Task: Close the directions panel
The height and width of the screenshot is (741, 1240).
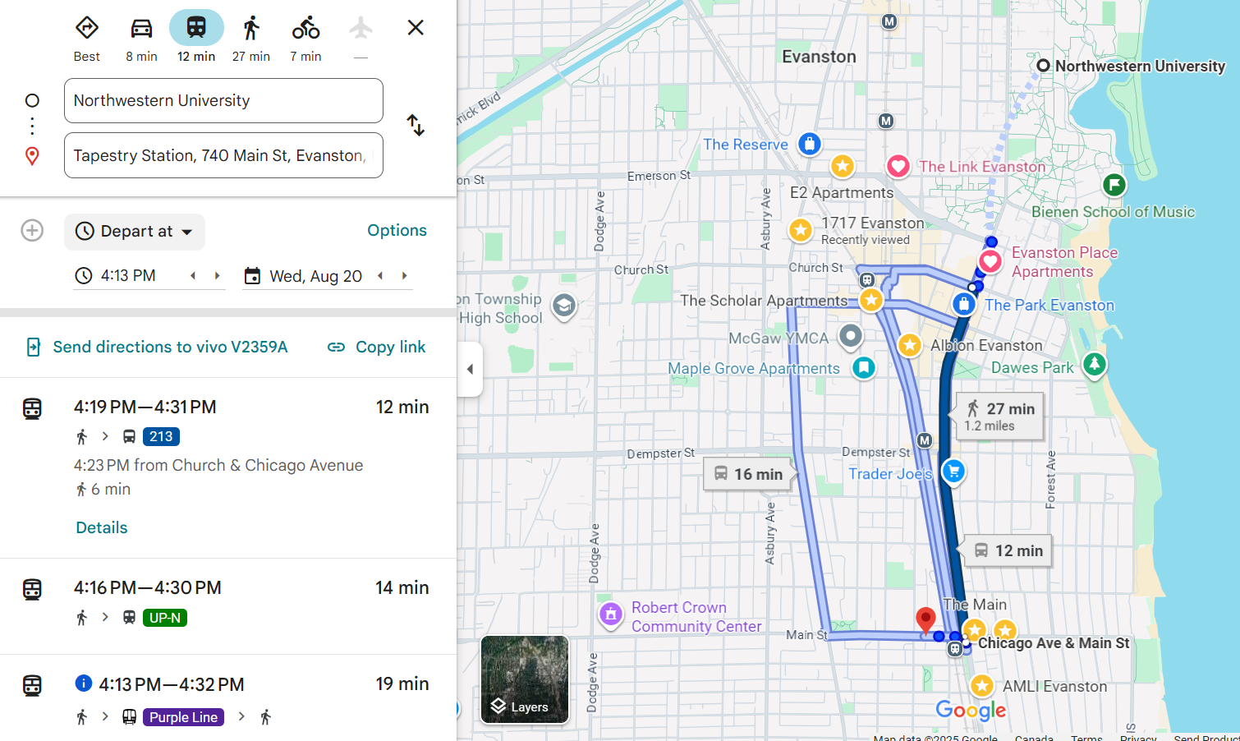Action: 416,28
